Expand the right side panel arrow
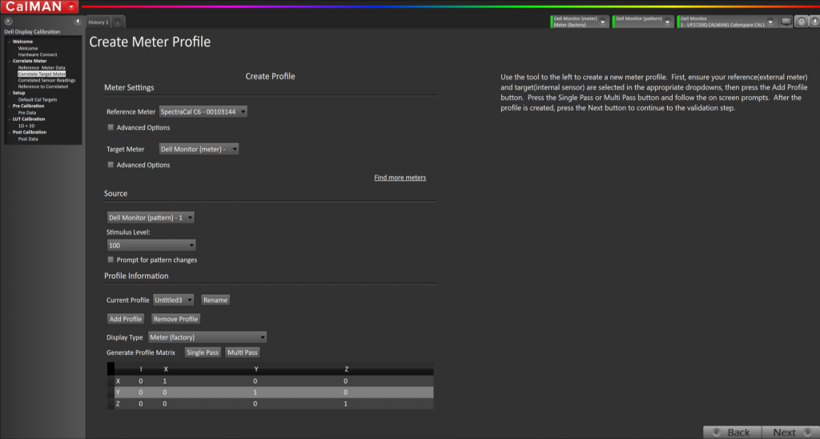This screenshot has width=820, height=439. (x=814, y=22)
